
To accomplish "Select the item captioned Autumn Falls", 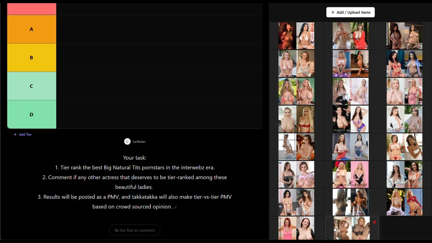I will tap(404, 36).
